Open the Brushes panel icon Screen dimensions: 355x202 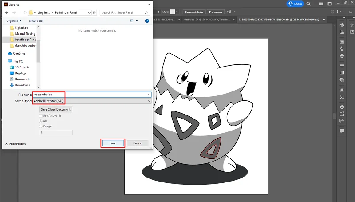342,49
